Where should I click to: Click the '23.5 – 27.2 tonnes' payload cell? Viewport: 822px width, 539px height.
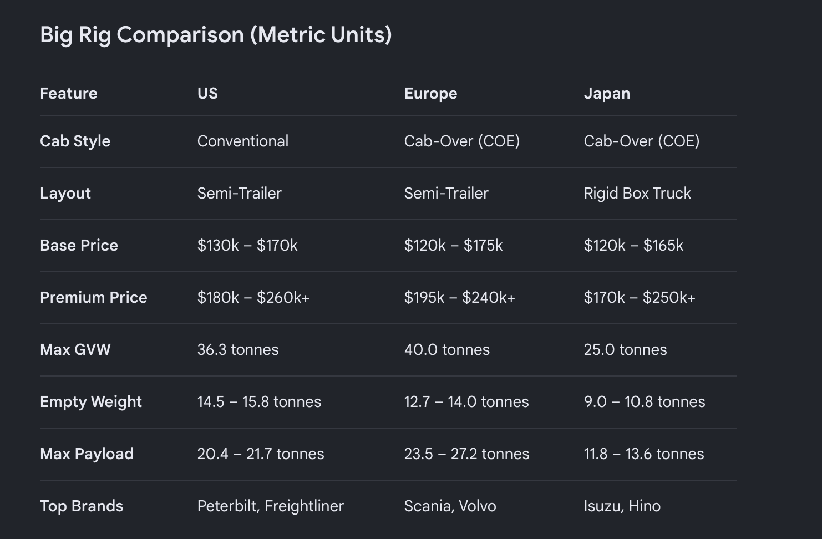tap(467, 454)
